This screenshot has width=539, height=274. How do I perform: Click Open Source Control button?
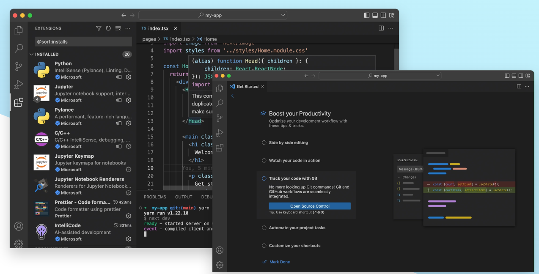310,206
